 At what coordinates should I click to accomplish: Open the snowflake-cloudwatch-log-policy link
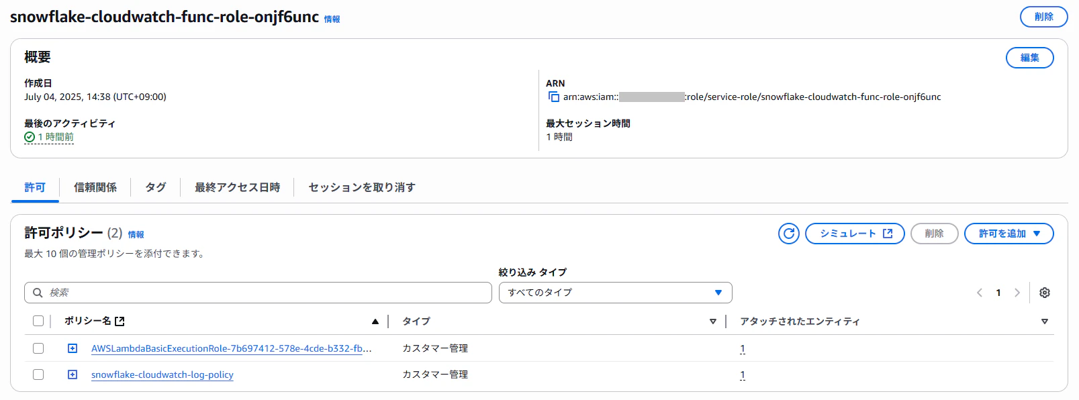point(162,374)
